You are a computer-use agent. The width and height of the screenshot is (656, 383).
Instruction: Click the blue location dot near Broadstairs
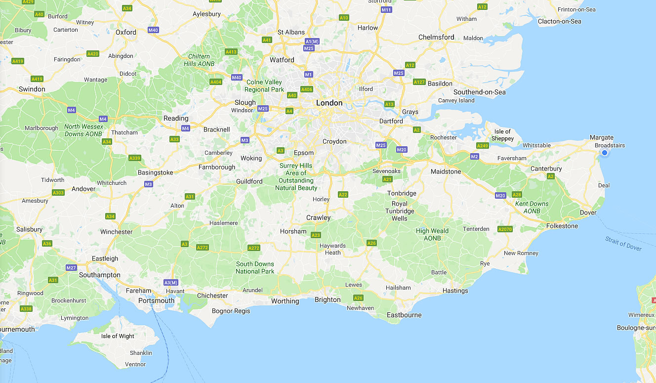tap(605, 153)
